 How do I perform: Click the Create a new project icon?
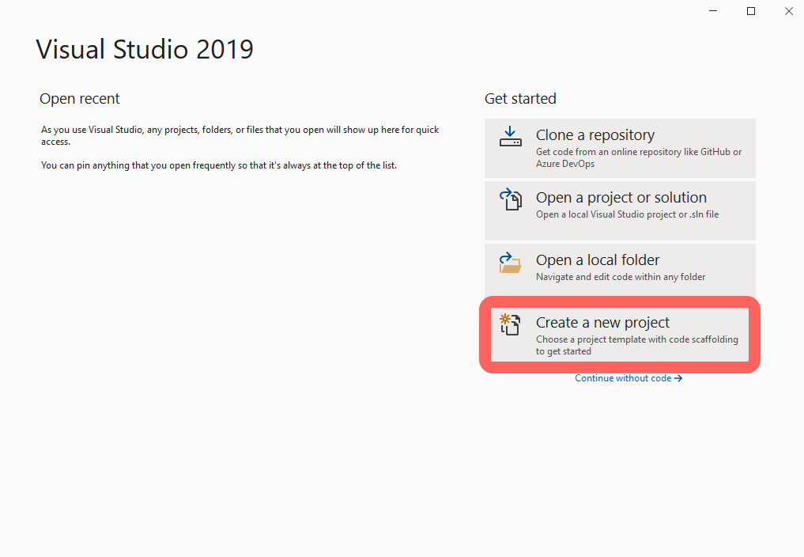(x=510, y=324)
